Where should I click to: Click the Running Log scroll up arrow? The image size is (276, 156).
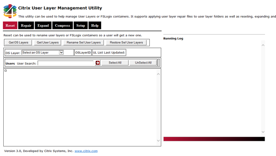[x=263, y=45]
